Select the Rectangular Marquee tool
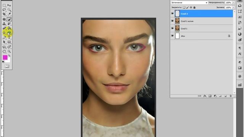The image size is (244, 137). (4, 5)
